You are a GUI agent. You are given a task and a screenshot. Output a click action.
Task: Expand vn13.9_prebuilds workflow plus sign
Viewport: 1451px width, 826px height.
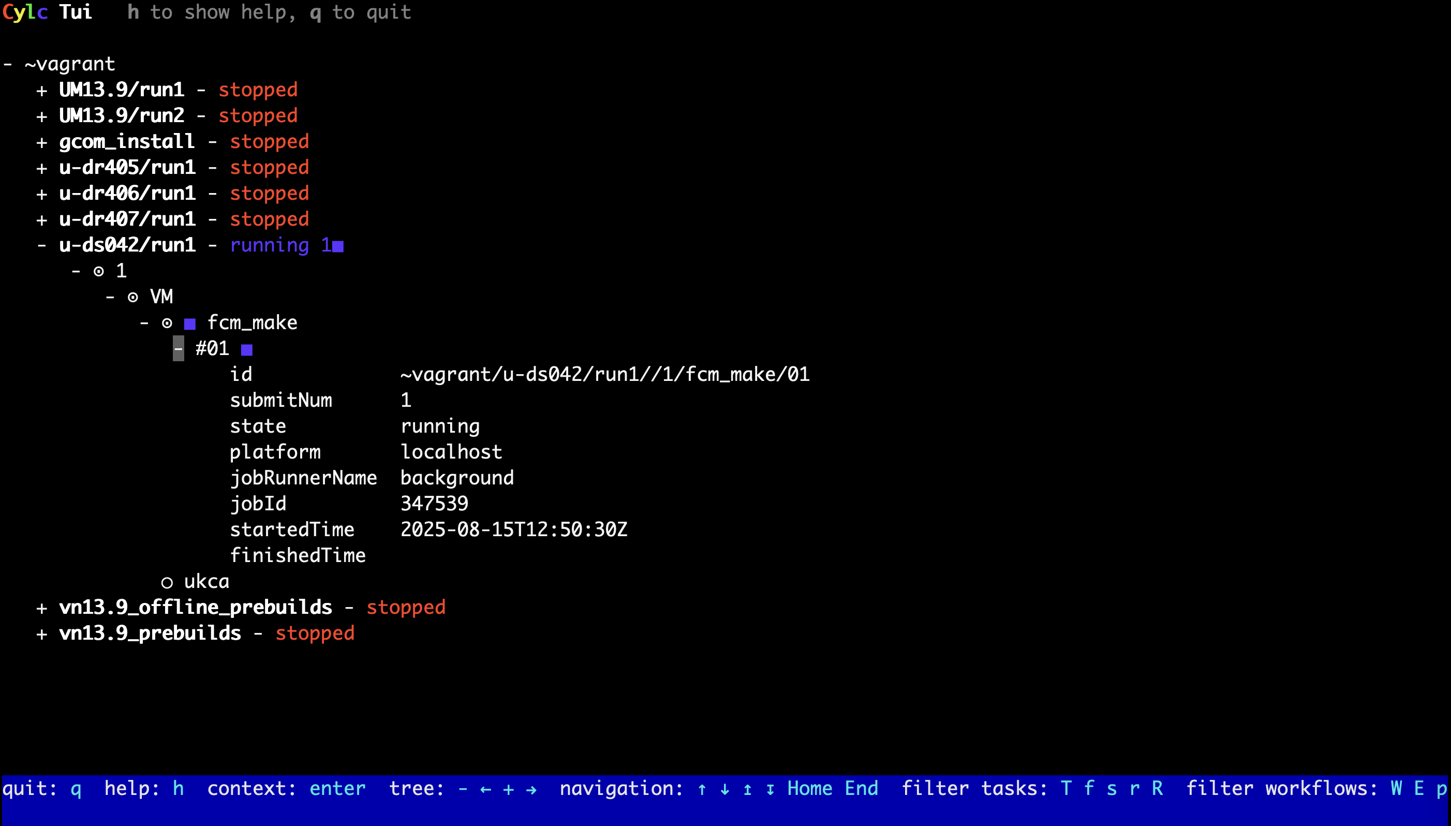41,635
